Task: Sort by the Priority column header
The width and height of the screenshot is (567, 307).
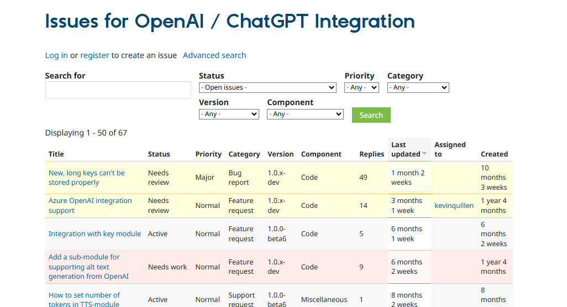Action: [x=208, y=154]
